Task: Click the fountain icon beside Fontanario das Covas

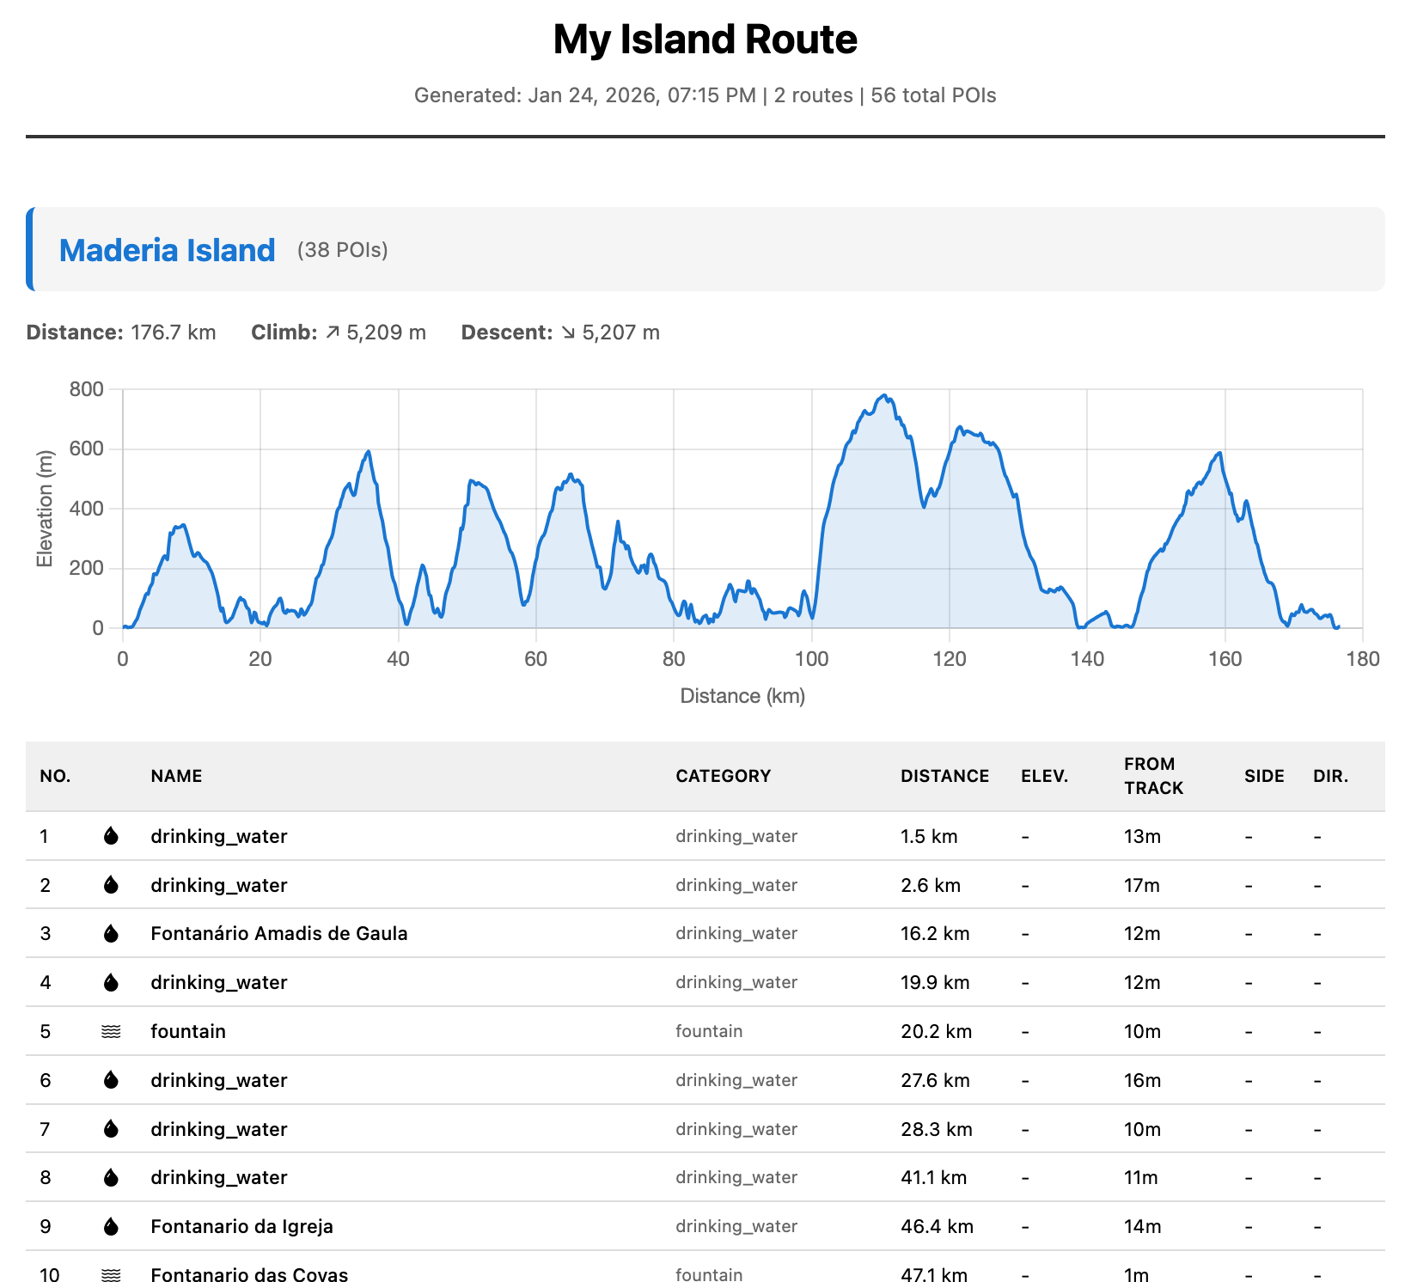Action: [112, 1275]
